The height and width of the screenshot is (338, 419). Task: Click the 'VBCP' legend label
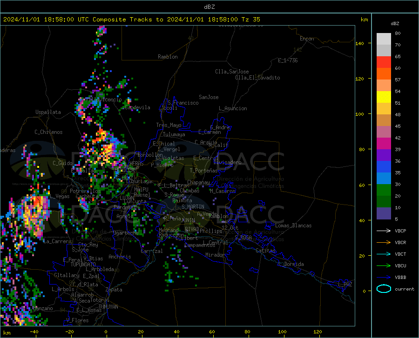400,231
